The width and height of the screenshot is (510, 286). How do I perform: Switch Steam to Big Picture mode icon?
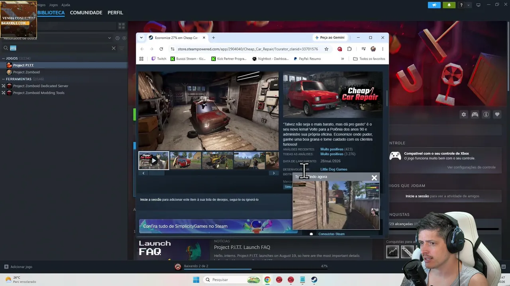478,5
